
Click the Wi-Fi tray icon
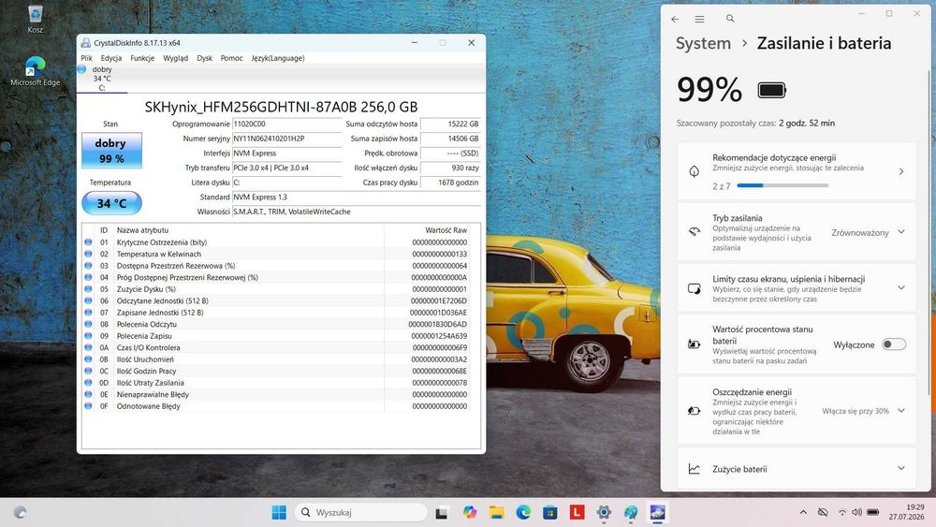pos(841,512)
